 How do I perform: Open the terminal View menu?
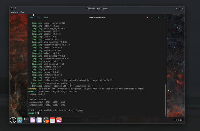pyautogui.click(x=46, y=17)
